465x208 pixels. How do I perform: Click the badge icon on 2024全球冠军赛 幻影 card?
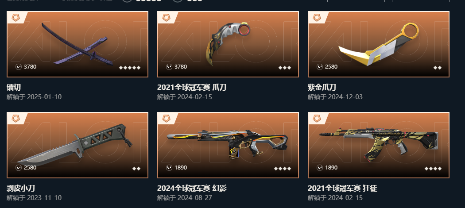pos(166,119)
